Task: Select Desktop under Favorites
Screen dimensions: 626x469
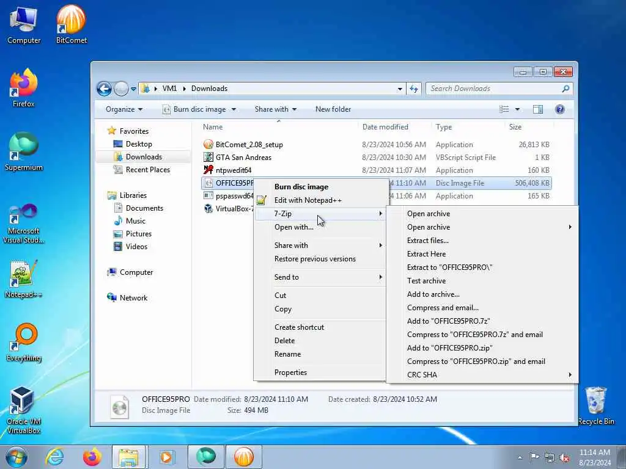Action: point(139,144)
